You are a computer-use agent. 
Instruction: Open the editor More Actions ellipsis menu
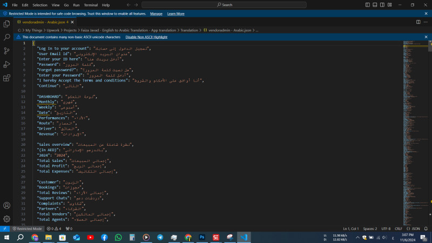pos(426,22)
